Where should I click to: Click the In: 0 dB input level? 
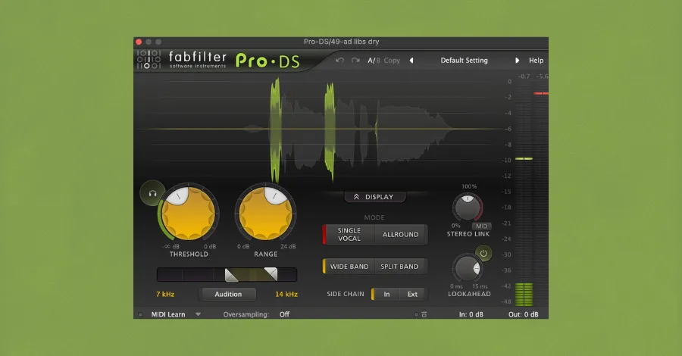pyautogui.click(x=471, y=314)
